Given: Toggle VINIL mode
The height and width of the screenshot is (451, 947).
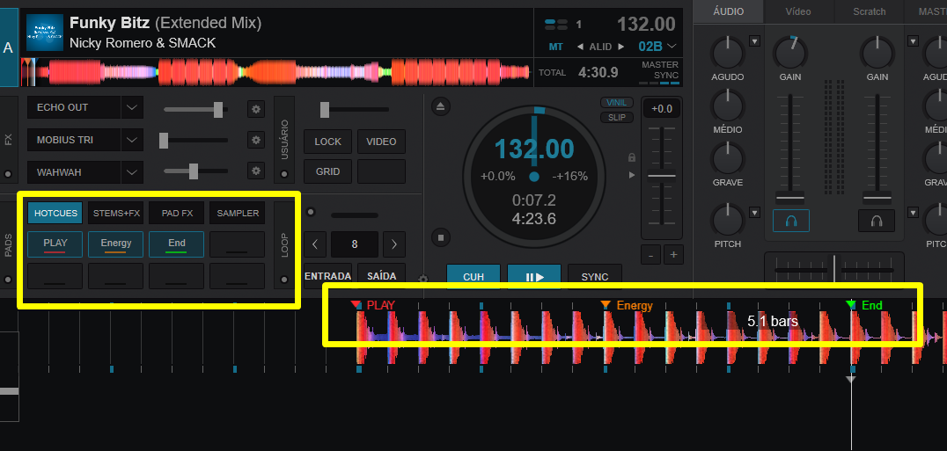Looking at the screenshot, I should coord(617,103).
